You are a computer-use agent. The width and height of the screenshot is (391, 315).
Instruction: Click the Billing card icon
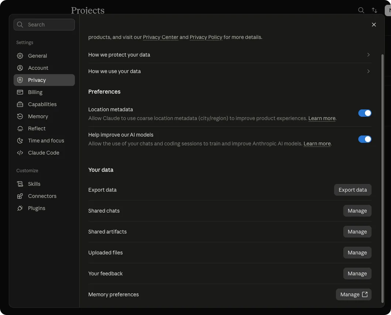pyautogui.click(x=20, y=92)
